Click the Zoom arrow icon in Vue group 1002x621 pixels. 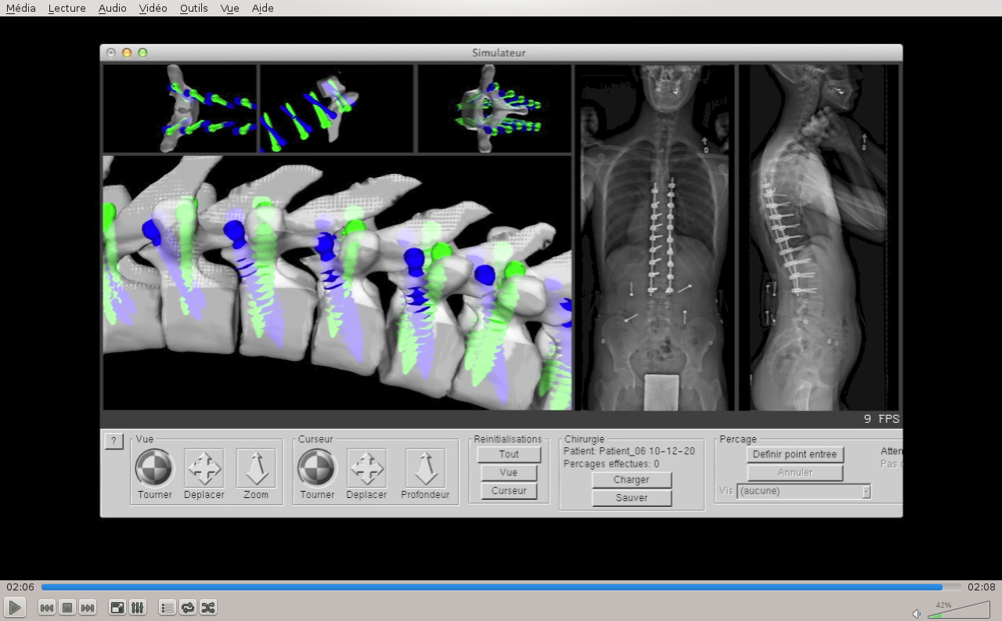click(255, 468)
